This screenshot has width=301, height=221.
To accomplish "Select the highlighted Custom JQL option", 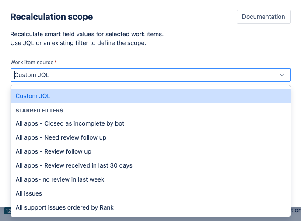I will [x=33, y=96].
